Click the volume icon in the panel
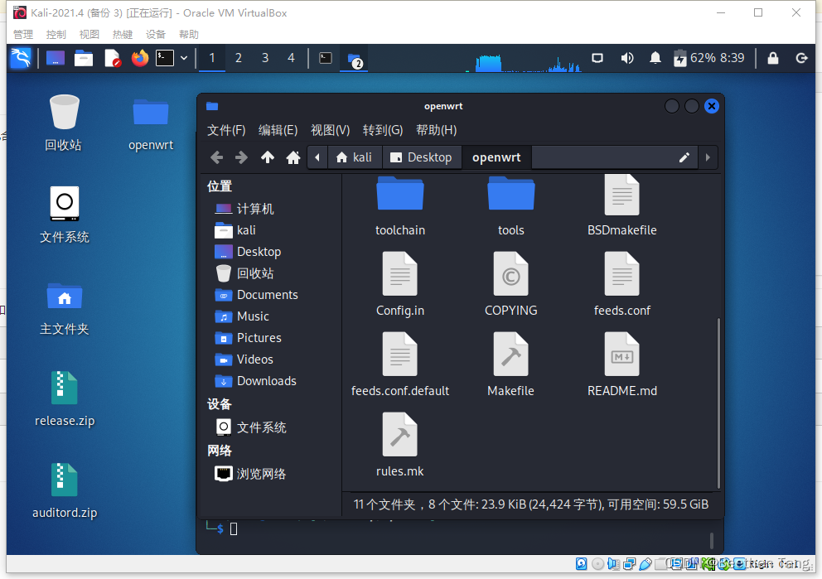 (627, 58)
